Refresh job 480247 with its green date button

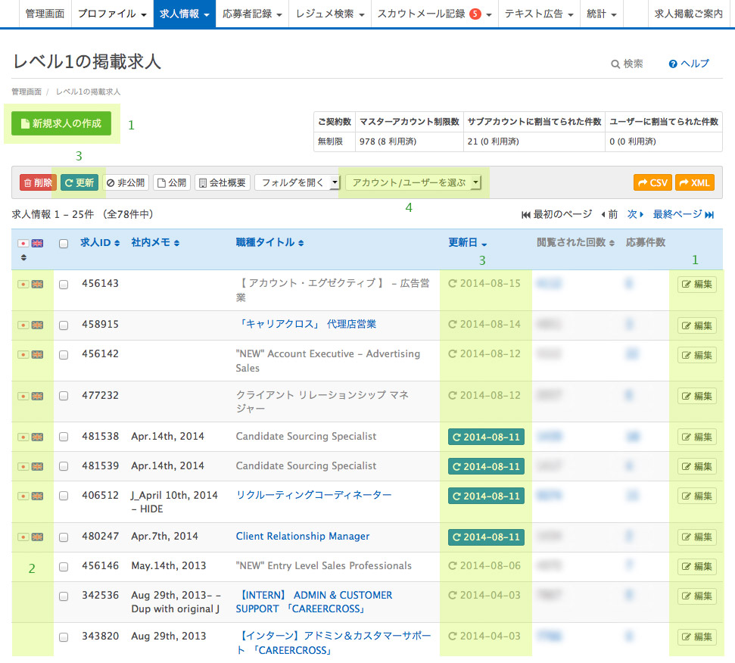coord(486,537)
